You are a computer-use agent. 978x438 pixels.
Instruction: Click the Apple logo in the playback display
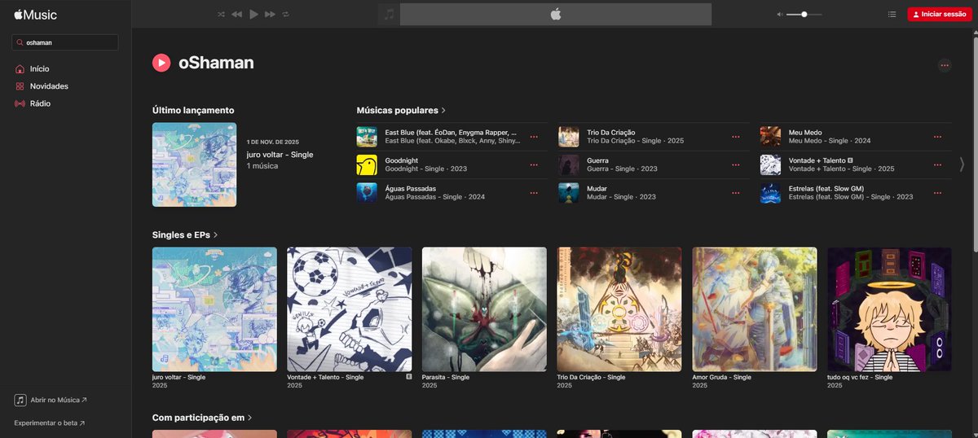pyautogui.click(x=556, y=14)
